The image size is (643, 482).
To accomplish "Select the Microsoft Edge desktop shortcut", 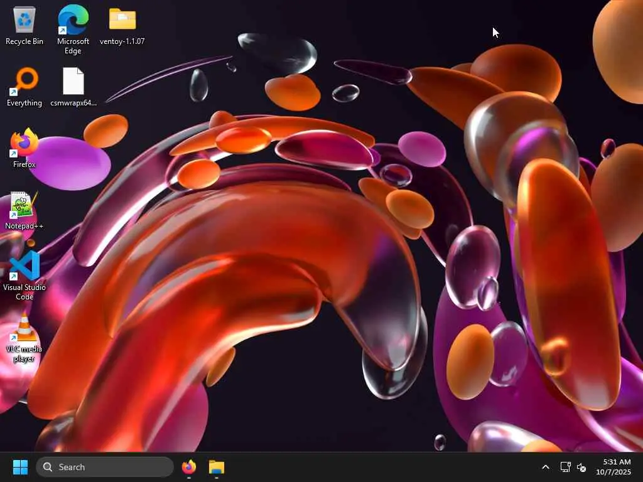I will coord(73,29).
